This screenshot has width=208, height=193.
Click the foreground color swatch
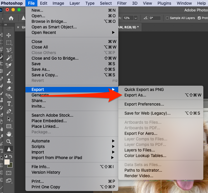(x=7, y=162)
